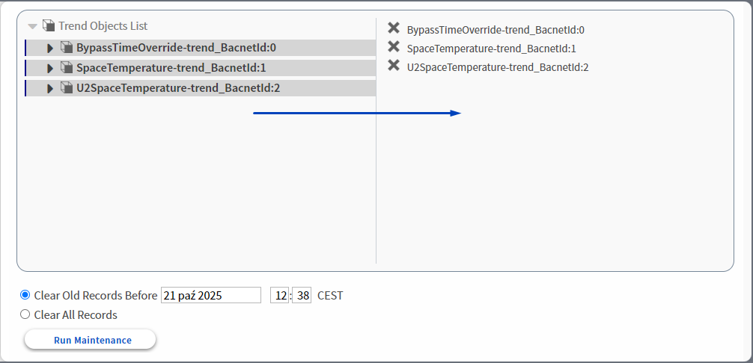Expand the U2SpaceTemperature-trend node
This screenshot has height=363, width=753.
pyautogui.click(x=50, y=88)
